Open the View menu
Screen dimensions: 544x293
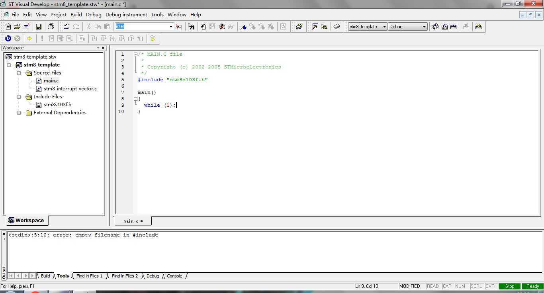[x=41, y=15]
